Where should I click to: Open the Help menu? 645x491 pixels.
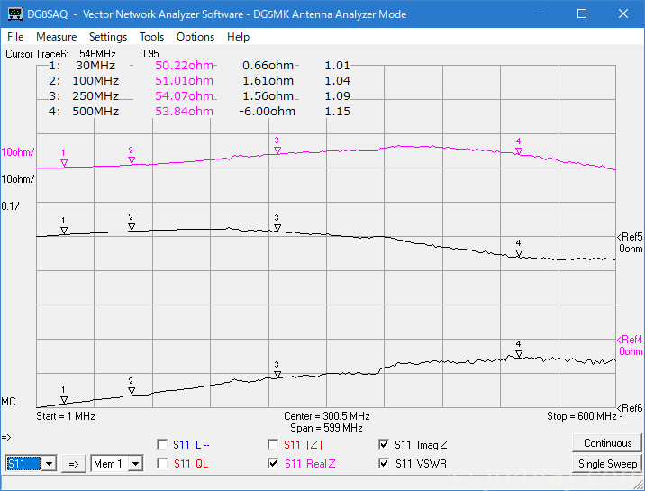(x=238, y=37)
